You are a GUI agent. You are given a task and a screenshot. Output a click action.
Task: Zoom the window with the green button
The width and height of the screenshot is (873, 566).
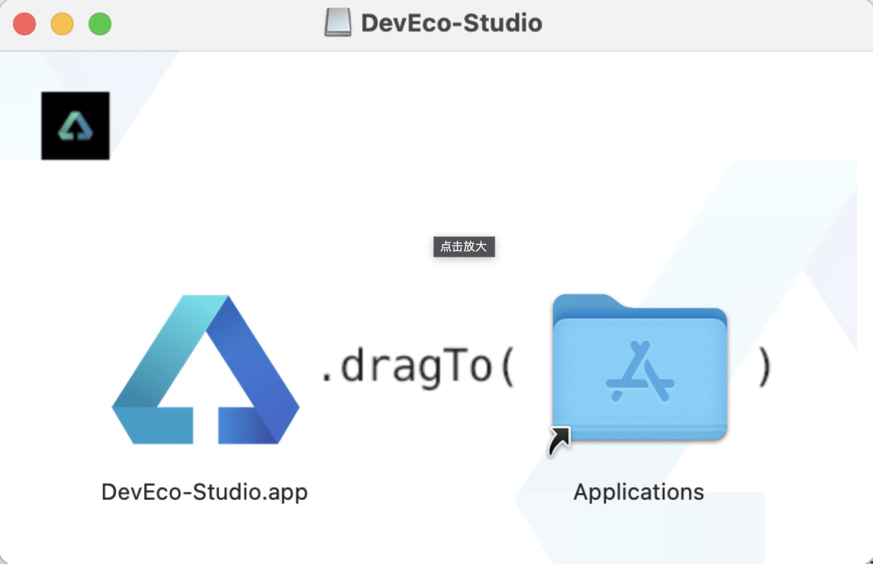pyautogui.click(x=100, y=24)
